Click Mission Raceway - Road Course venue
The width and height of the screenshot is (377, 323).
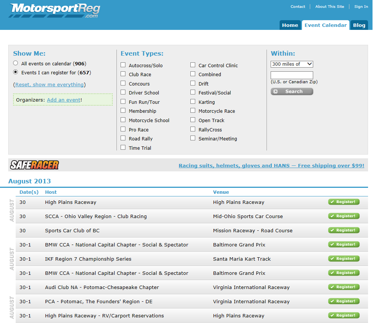(253, 231)
